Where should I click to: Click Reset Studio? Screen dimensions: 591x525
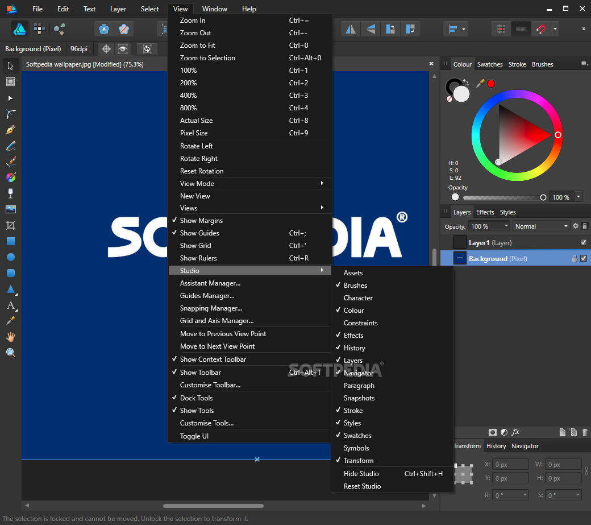tap(392, 486)
